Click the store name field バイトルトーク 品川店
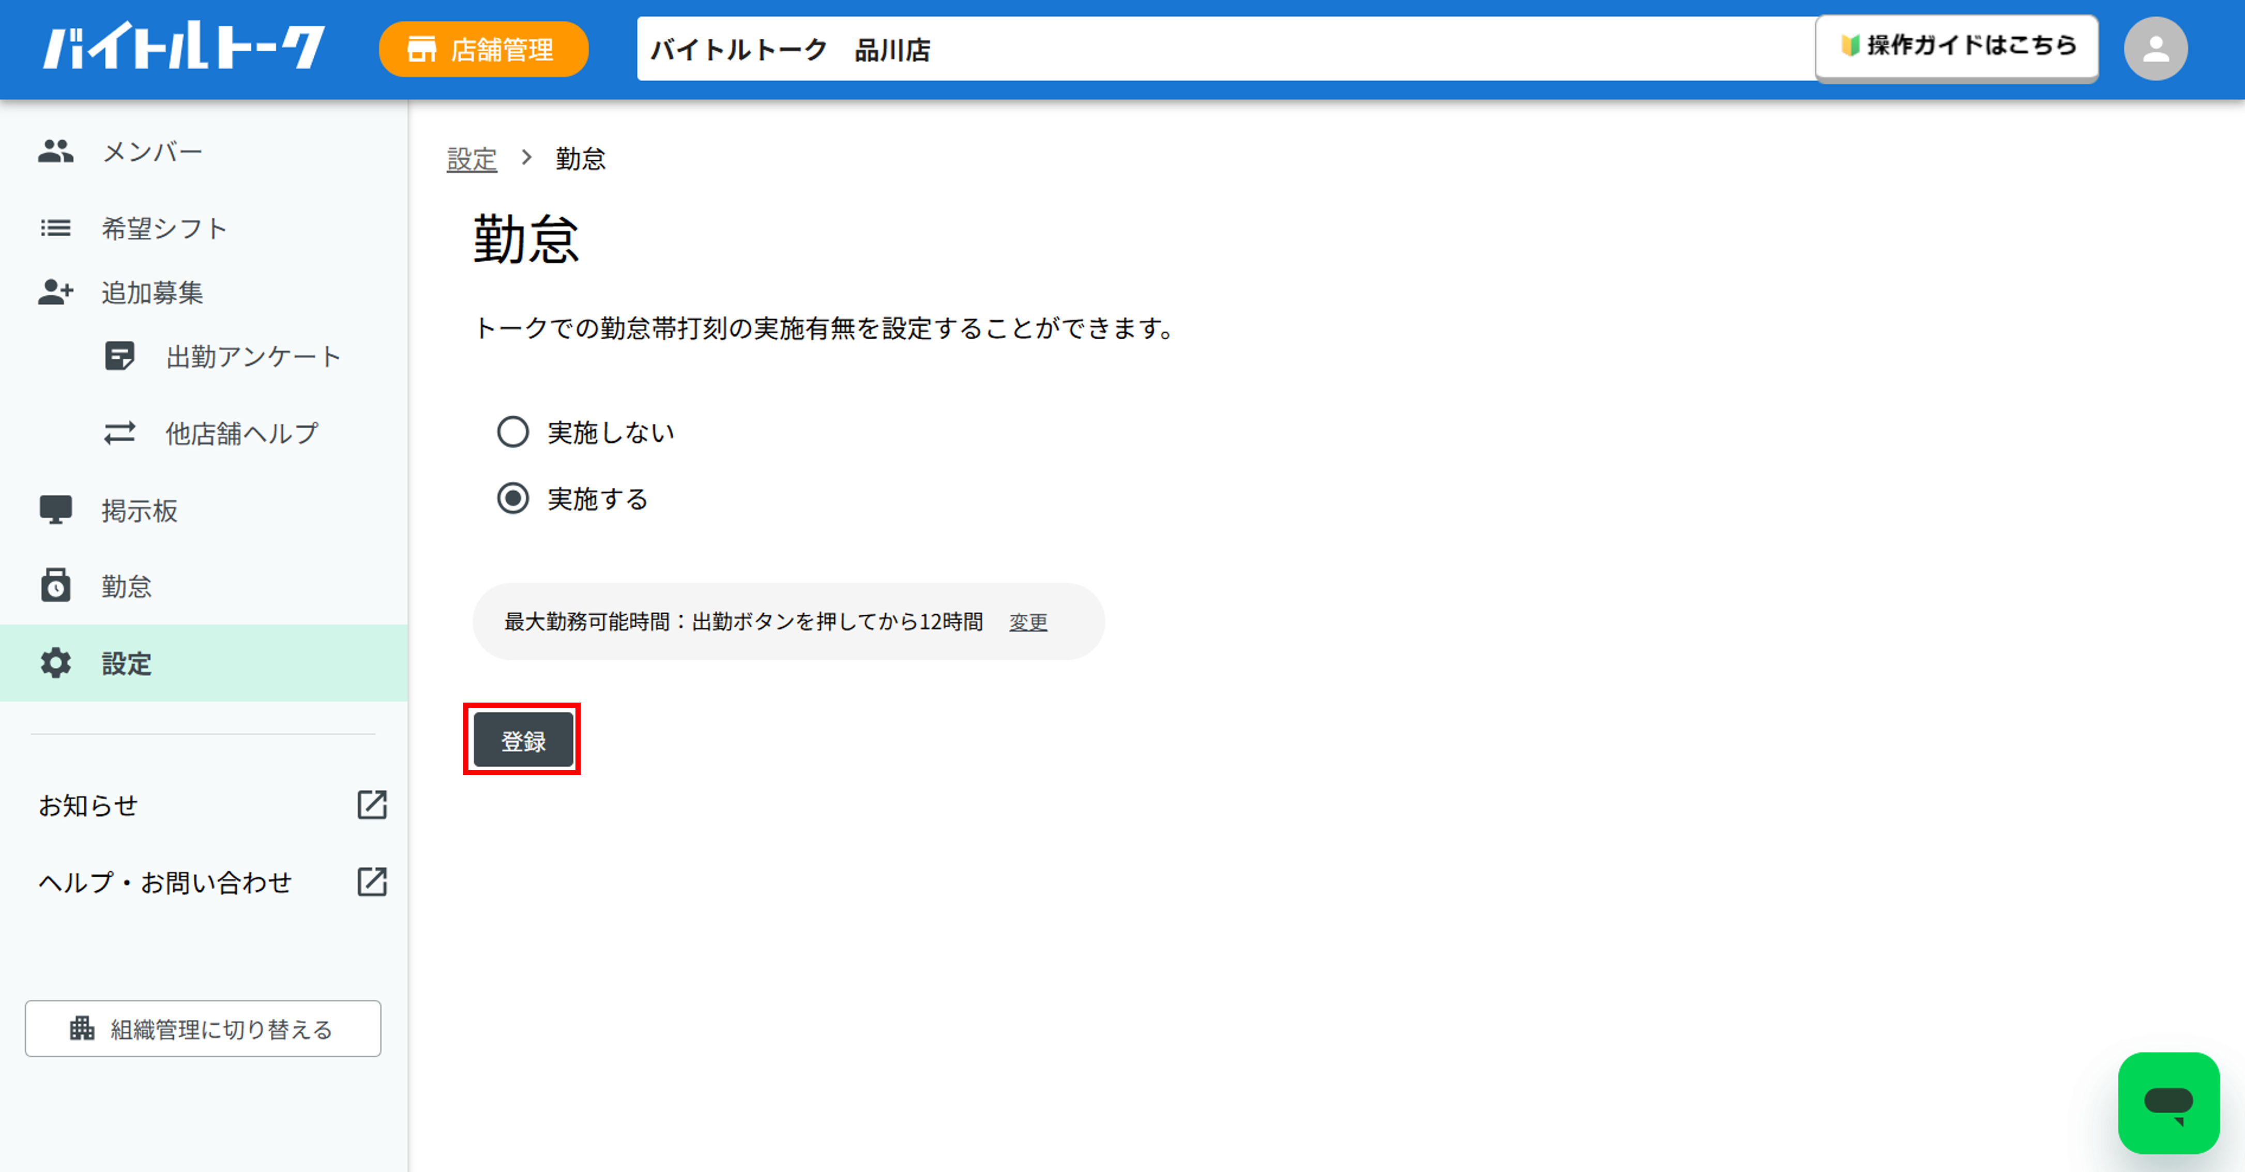Screen dimensions: 2245x1172 1225,50
